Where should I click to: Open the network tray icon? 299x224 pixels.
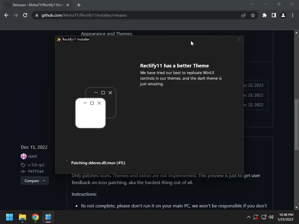[x=264, y=217]
